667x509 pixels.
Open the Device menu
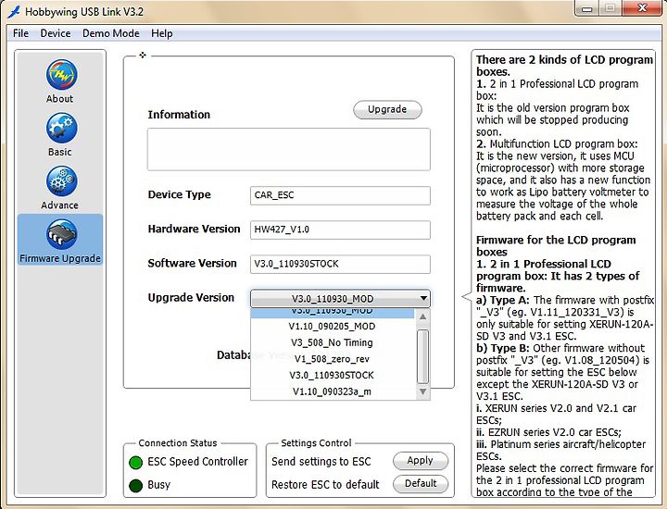56,33
